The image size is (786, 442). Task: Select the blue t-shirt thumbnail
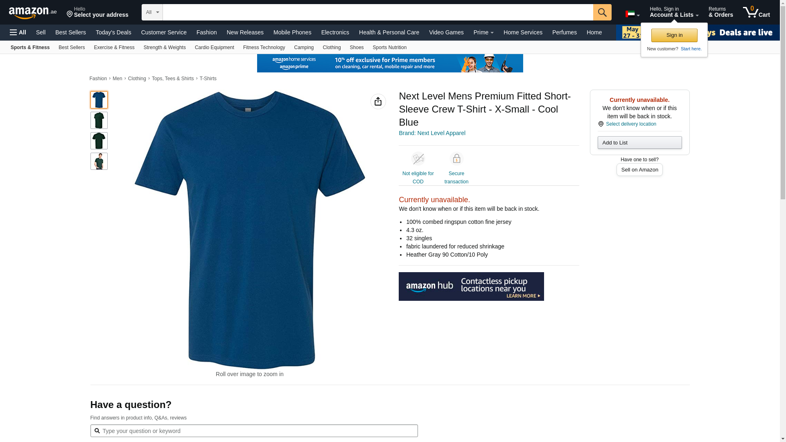[99, 100]
